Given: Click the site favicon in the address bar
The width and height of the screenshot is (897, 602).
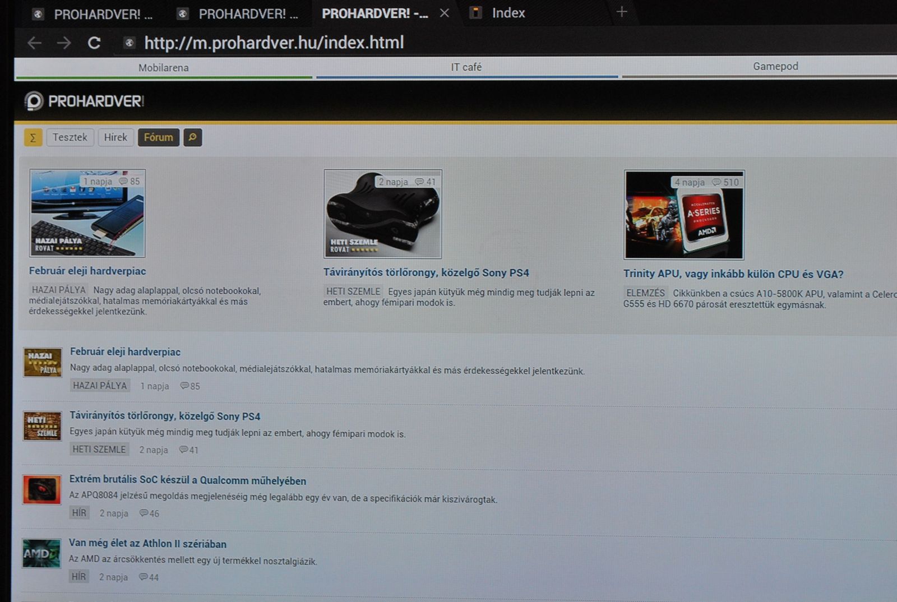Looking at the screenshot, I should click(x=129, y=43).
